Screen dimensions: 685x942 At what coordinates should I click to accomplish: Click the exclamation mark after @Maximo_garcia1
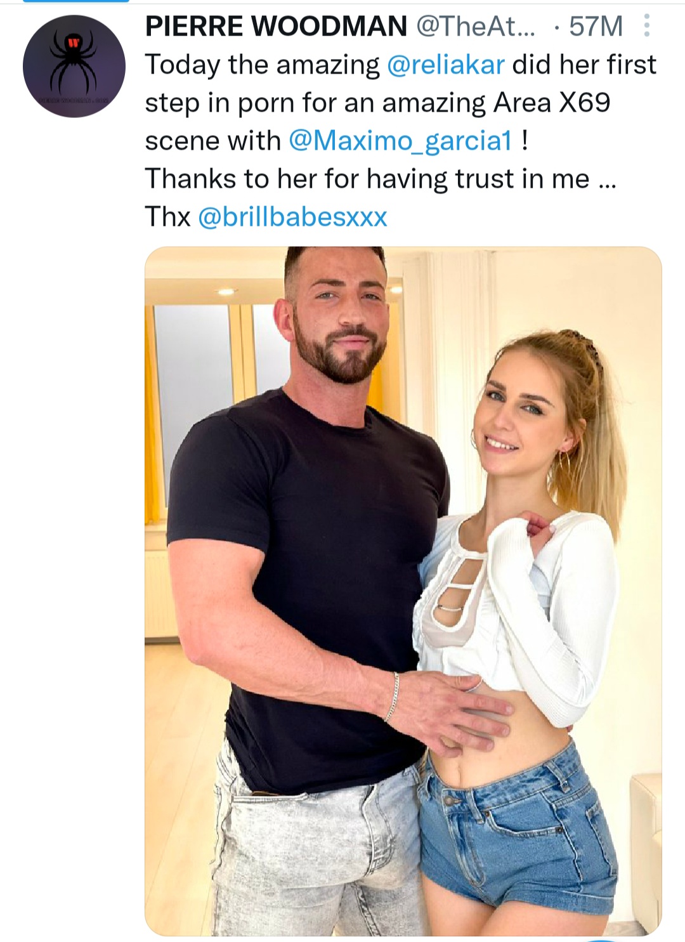[x=524, y=141]
